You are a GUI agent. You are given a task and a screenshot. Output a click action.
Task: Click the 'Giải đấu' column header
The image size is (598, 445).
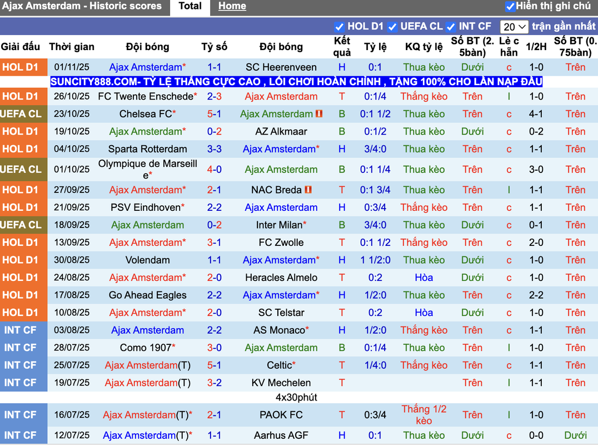coord(20,47)
